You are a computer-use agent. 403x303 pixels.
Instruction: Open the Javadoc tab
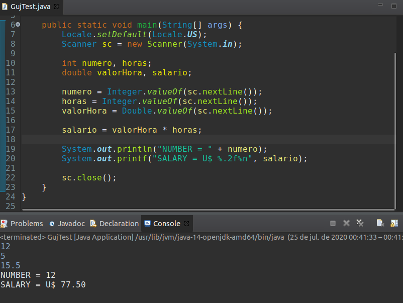click(67, 224)
